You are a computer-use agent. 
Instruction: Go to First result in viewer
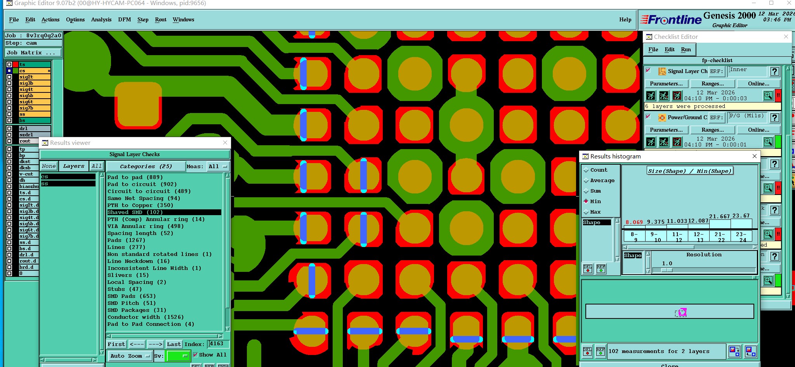116,344
